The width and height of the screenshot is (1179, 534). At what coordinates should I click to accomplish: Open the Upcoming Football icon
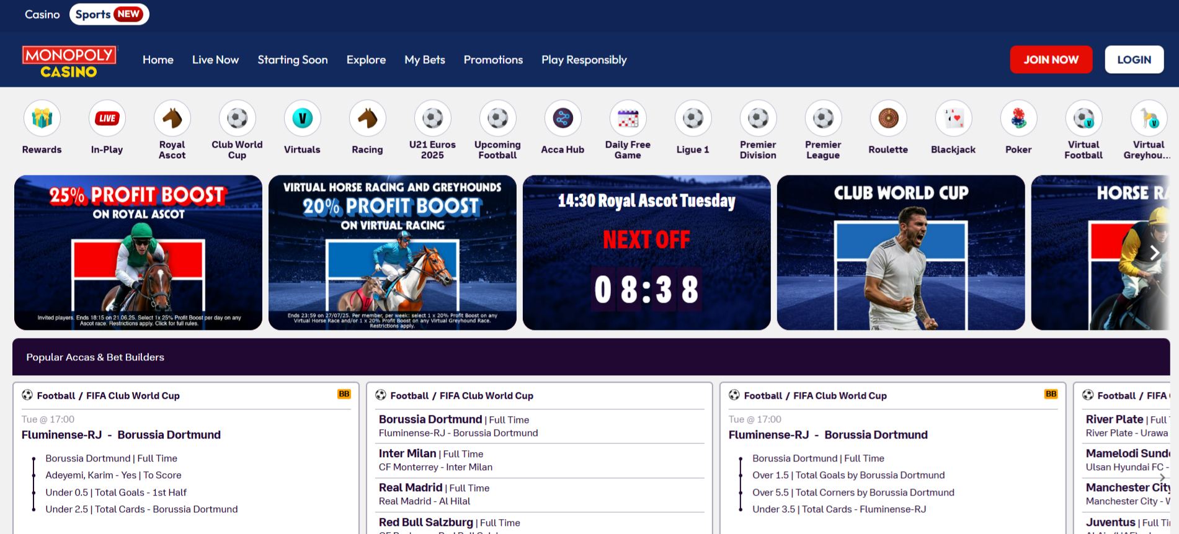[498, 118]
